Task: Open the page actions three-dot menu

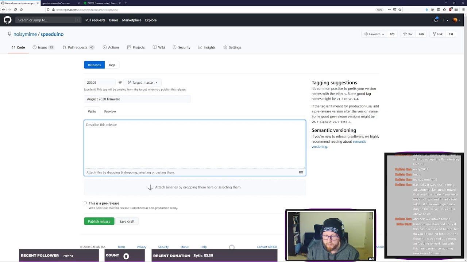Action: (x=389, y=10)
